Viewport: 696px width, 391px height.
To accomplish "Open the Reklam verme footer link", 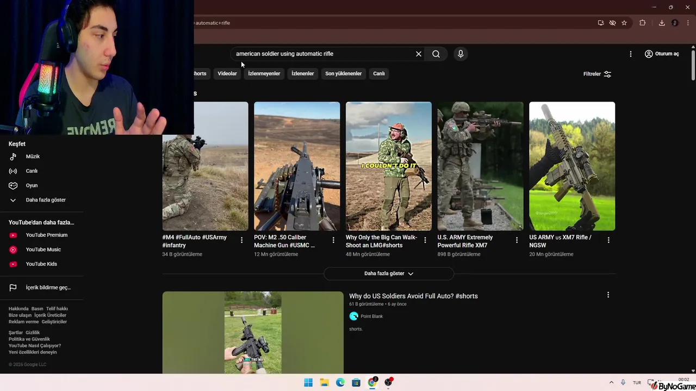I will 24,322.
